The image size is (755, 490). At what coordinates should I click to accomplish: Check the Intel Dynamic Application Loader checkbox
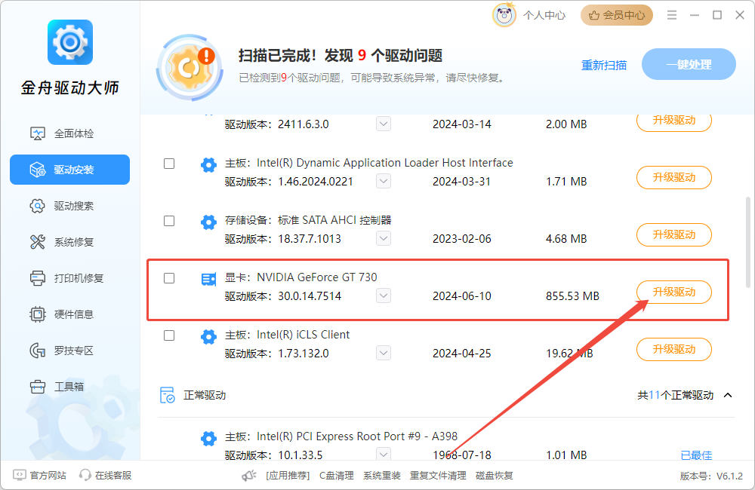pyautogui.click(x=169, y=164)
